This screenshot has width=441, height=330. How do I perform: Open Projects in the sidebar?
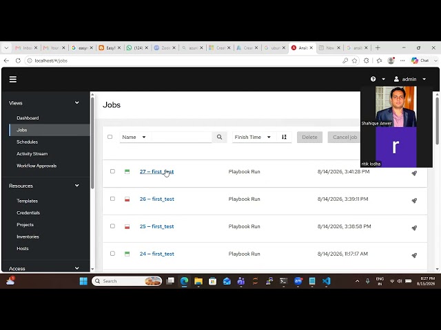25,225
